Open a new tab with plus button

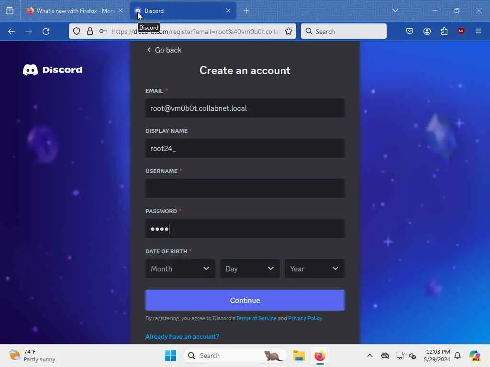[246, 11]
